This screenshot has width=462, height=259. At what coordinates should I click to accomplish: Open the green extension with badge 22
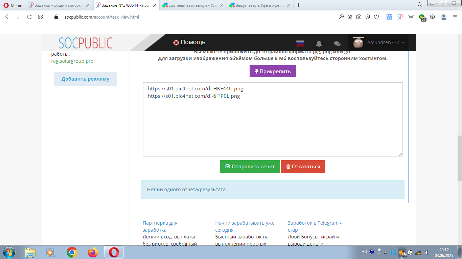point(422,18)
